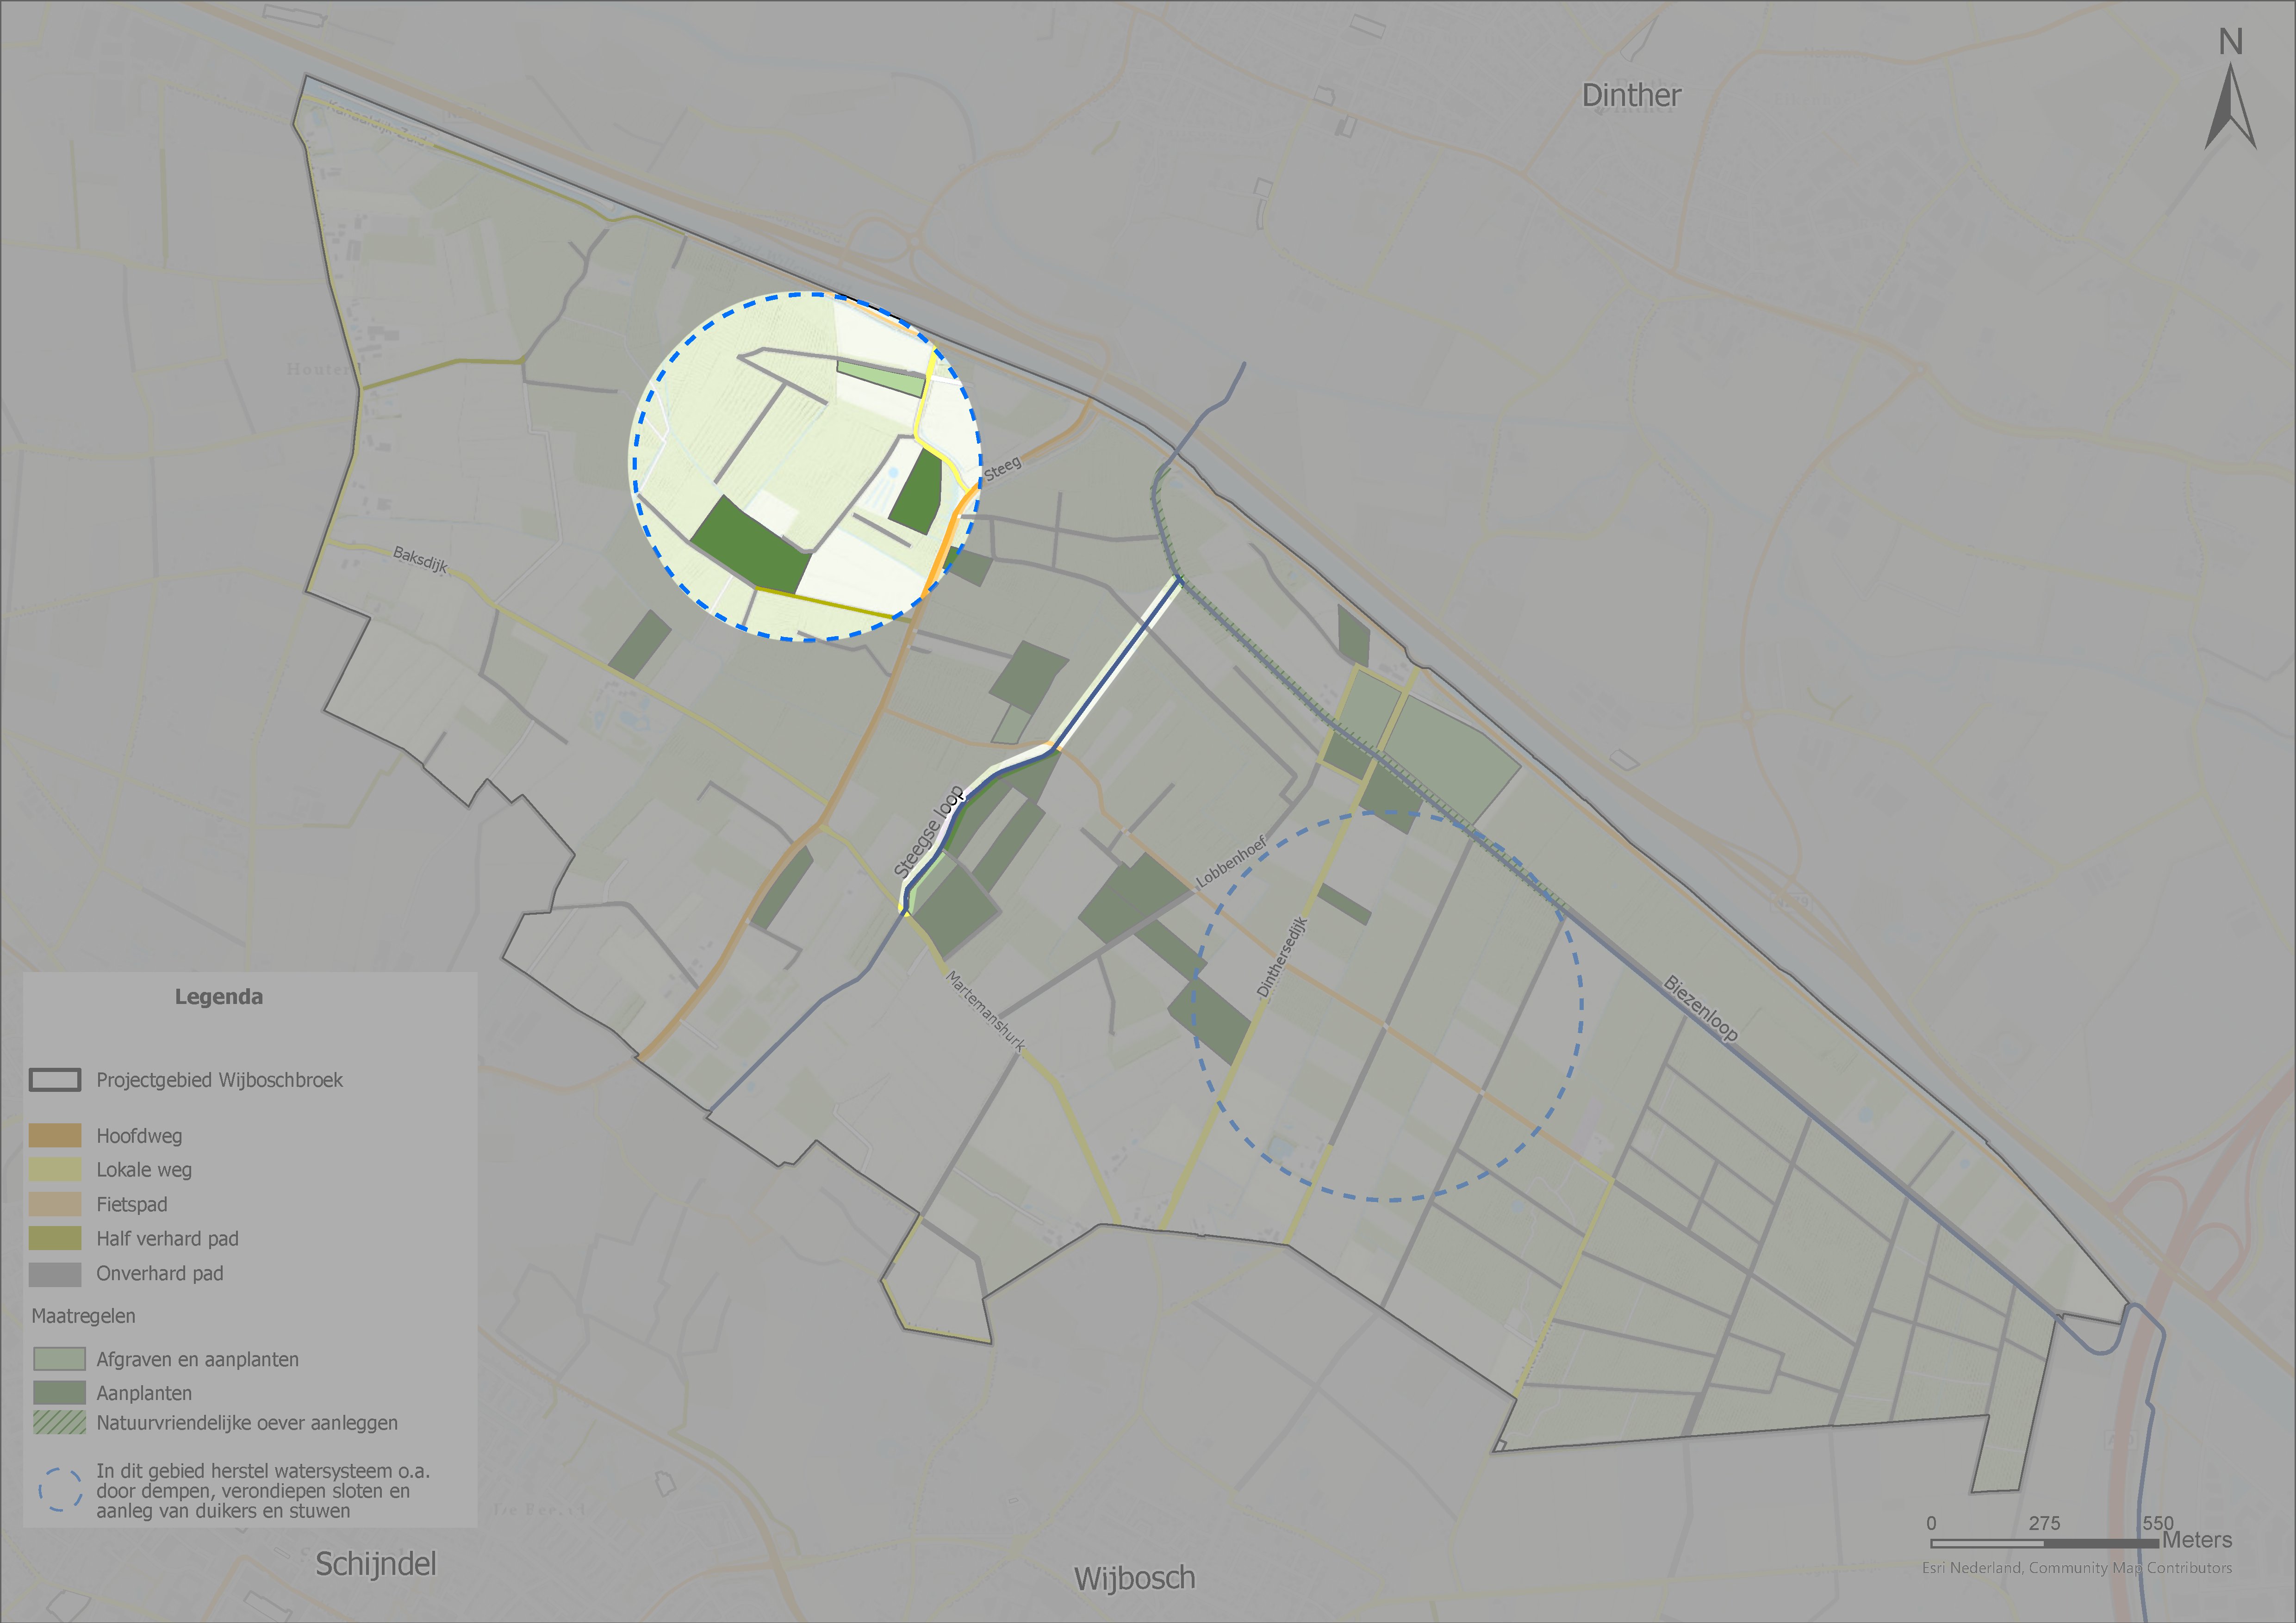Click the Steegse loop stream label
Viewport: 2296px width, 1623px height.
(x=928, y=831)
